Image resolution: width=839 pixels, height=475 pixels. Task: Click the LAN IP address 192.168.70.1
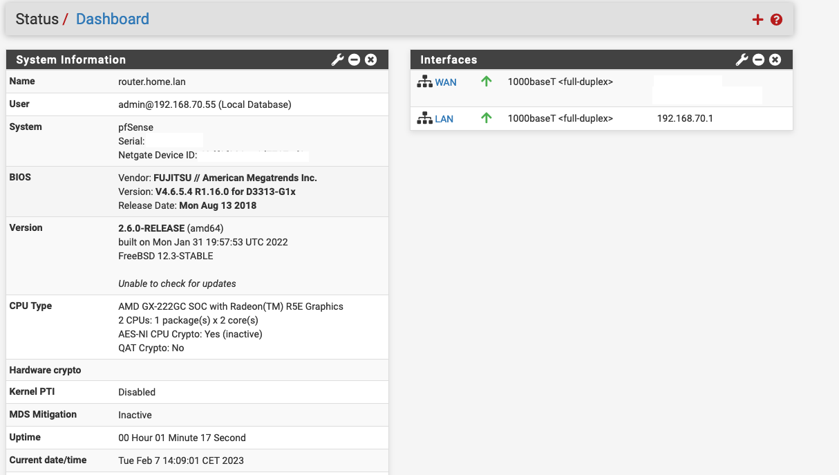pyautogui.click(x=685, y=118)
